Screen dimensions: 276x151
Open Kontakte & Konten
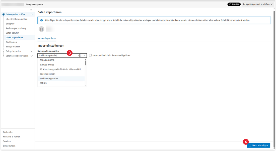(12, 136)
